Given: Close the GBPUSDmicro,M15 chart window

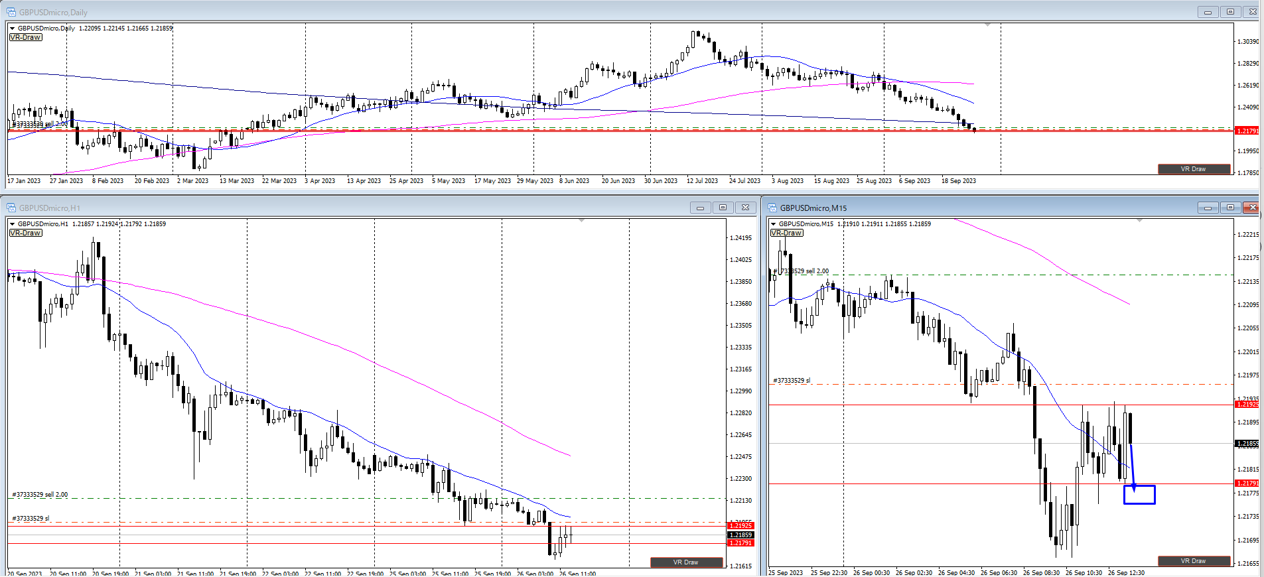Looking at the screenshot, I should (x=1251, y=208).
